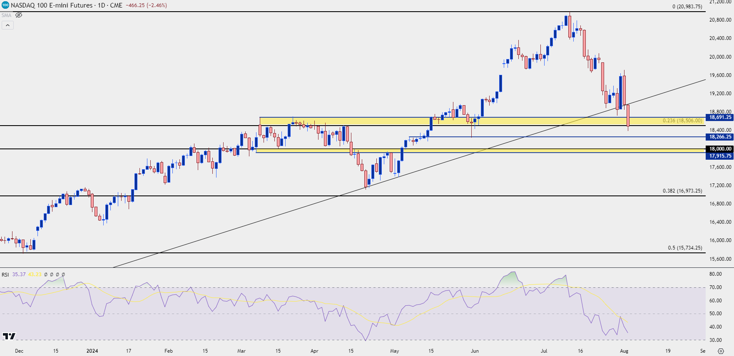The width and height of the screenshot is (734, 356).
Task: Click the price change −466.25 (−2.46%) text
Action: (146, 5)
